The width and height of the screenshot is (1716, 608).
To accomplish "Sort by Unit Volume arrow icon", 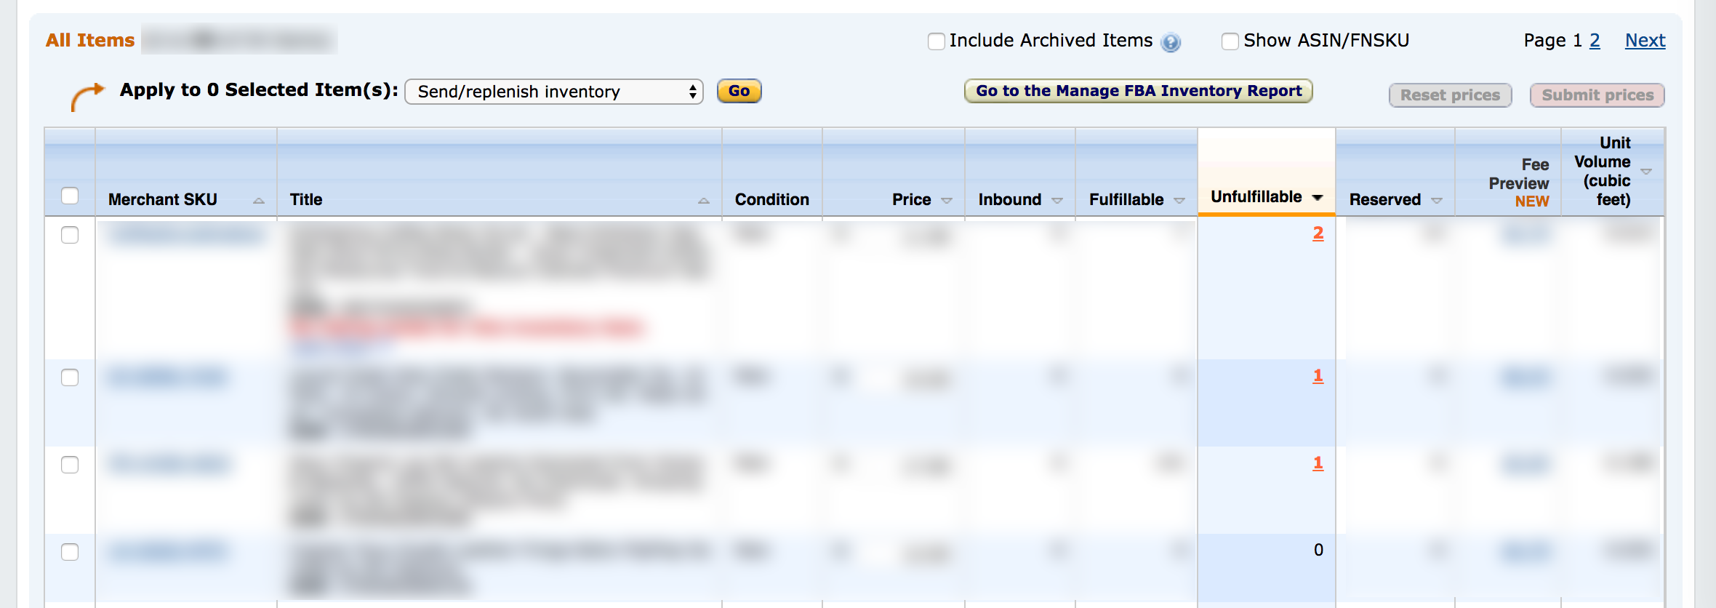I will [x=1647, y=172].
